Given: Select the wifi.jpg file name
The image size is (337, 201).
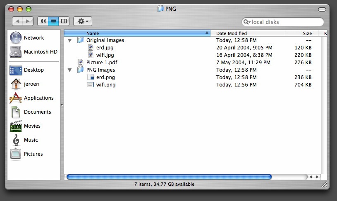Looking at the screenshot, I should [105, 55].
